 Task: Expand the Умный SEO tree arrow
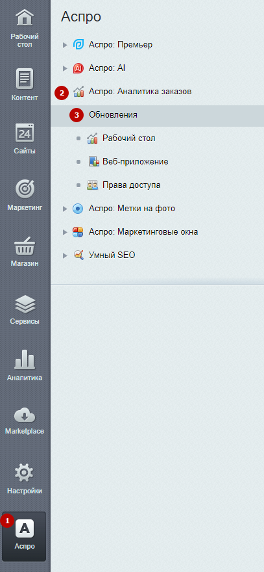point(65,255)
